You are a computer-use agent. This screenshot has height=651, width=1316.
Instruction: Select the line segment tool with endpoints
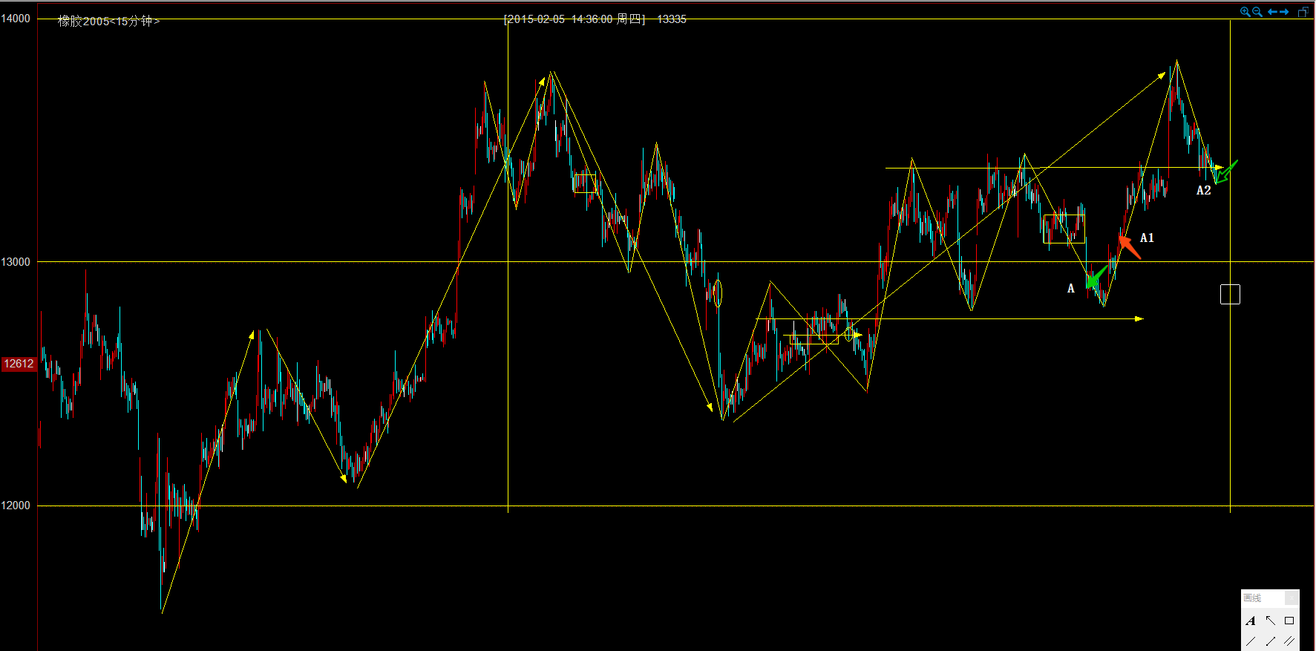[1270, 641]
